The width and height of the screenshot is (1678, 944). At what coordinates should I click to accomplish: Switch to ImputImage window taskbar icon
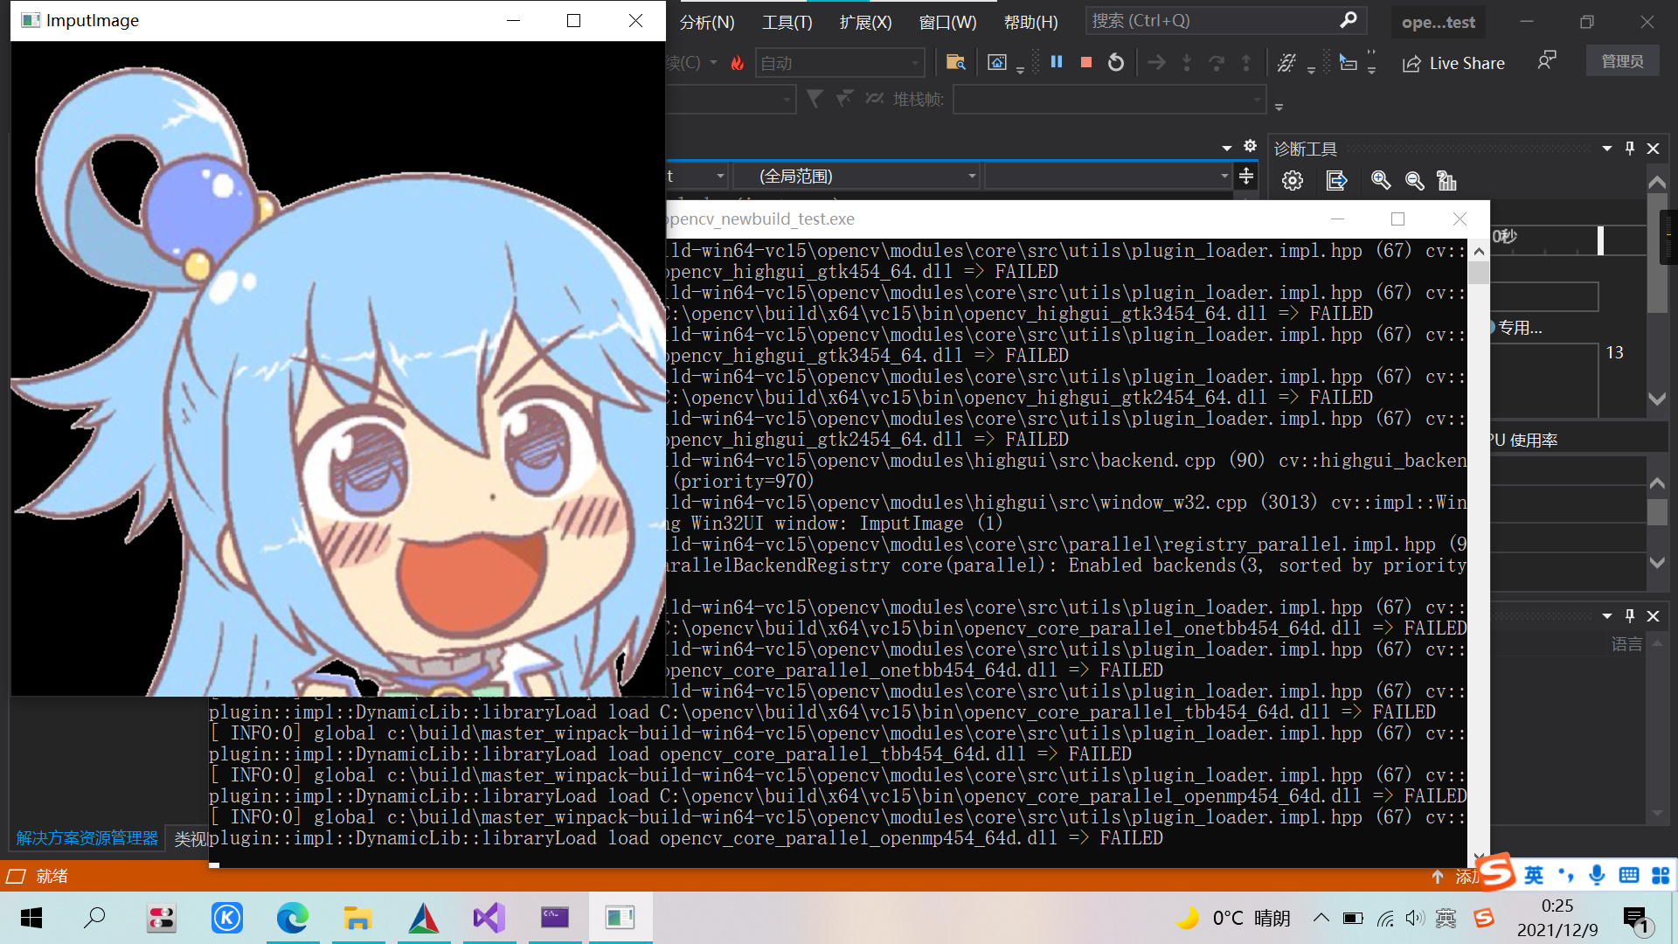[x=620, y=918]
